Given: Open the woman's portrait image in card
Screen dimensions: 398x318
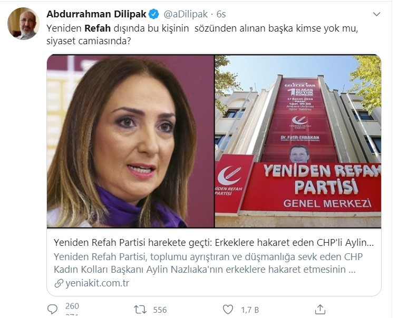Looking at the screenshot, I should pos(130,141).
